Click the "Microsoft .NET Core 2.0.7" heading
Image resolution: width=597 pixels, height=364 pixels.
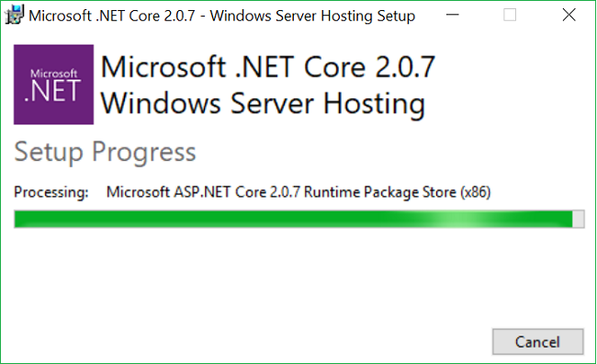(267, 67)
